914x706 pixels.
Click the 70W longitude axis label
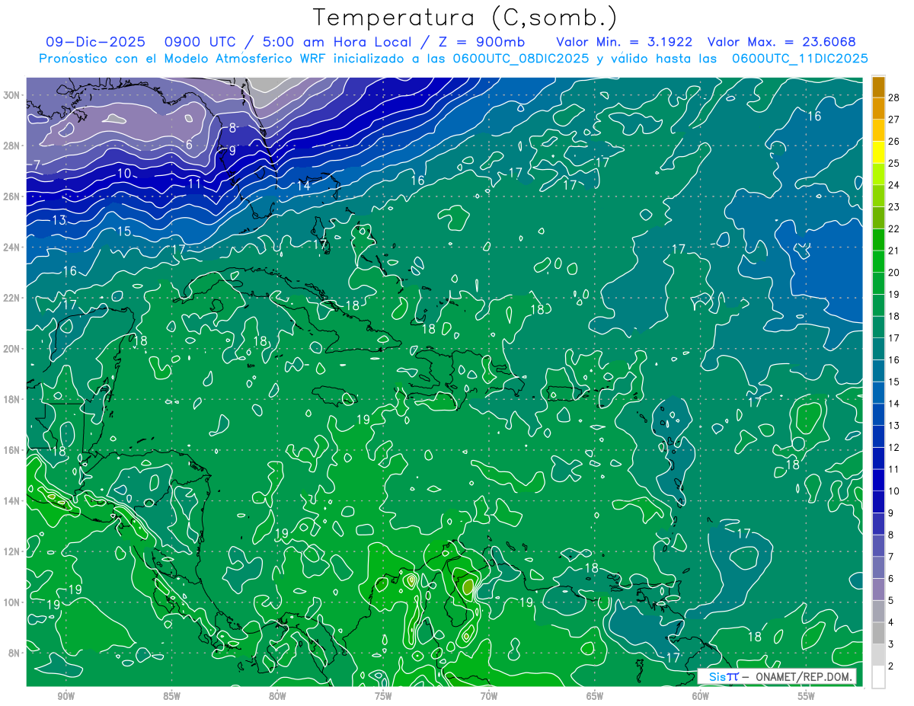point(489,696)
